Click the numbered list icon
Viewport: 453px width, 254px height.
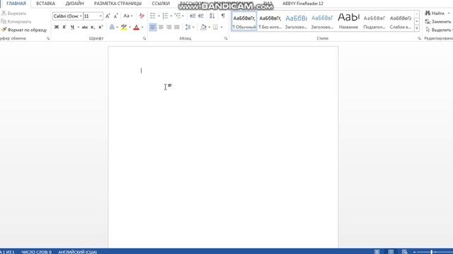tap(165, 16)
